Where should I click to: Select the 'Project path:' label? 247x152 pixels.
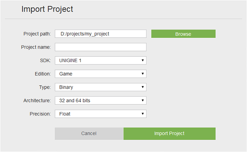click(37, 34)
